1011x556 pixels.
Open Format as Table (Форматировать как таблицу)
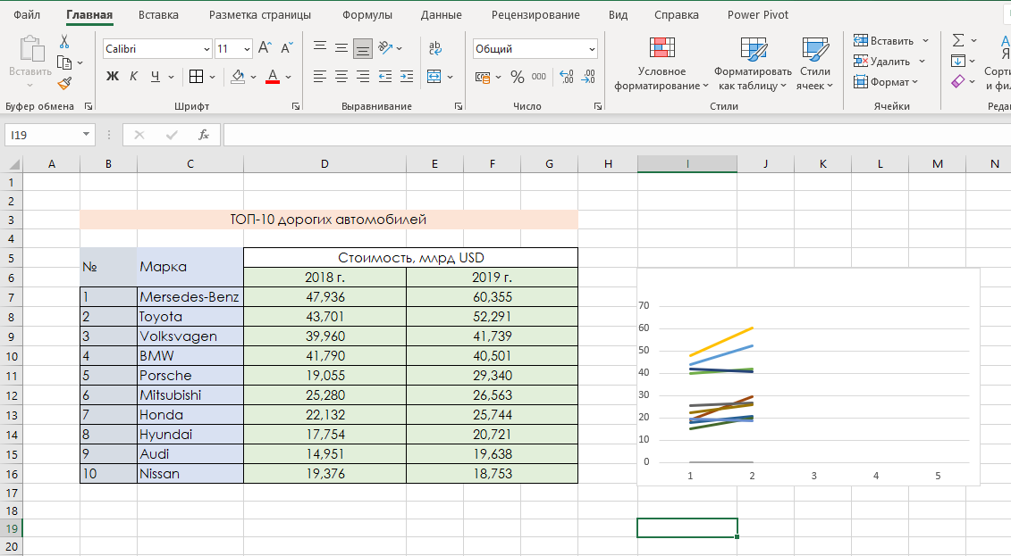tap(753, 63)
